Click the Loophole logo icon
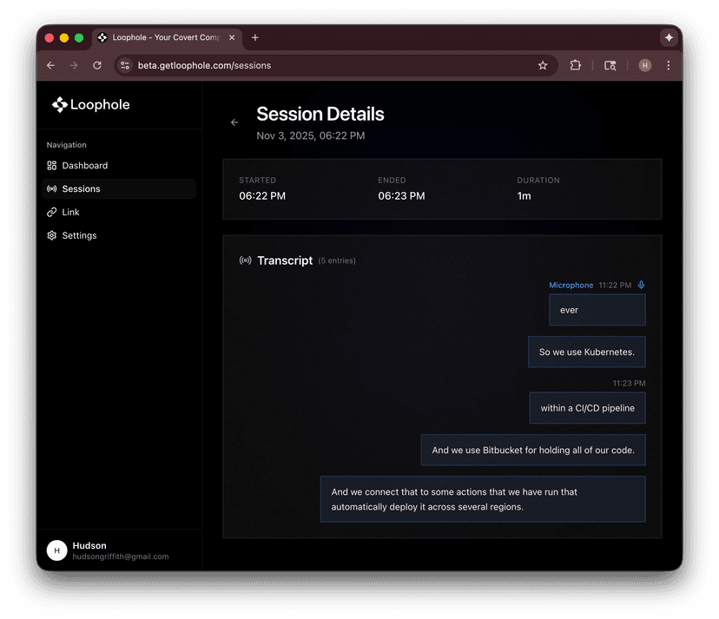Viewport: 719px width, 619px height. click(x=59, y=105)
